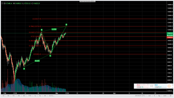Select pattern point B label
Screen dimensions: 174x98
click(42, 30)
